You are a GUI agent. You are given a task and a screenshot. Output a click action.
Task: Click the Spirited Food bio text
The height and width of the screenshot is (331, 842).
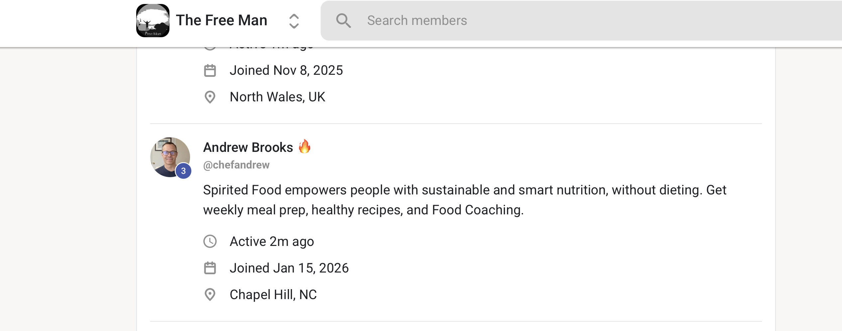465,200
